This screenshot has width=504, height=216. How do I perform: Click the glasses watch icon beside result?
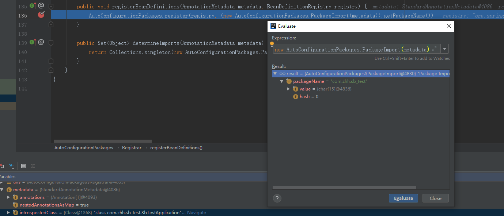click(x=282, y=74)
